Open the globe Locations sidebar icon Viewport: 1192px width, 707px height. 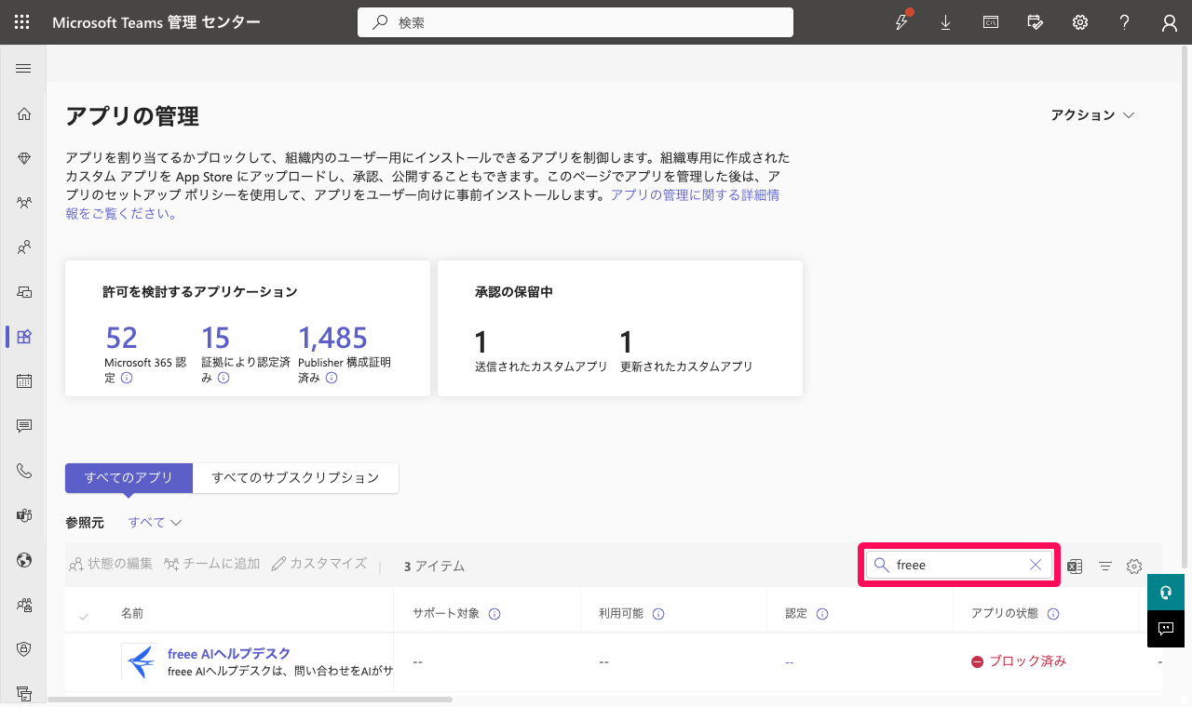pos(24,560)
